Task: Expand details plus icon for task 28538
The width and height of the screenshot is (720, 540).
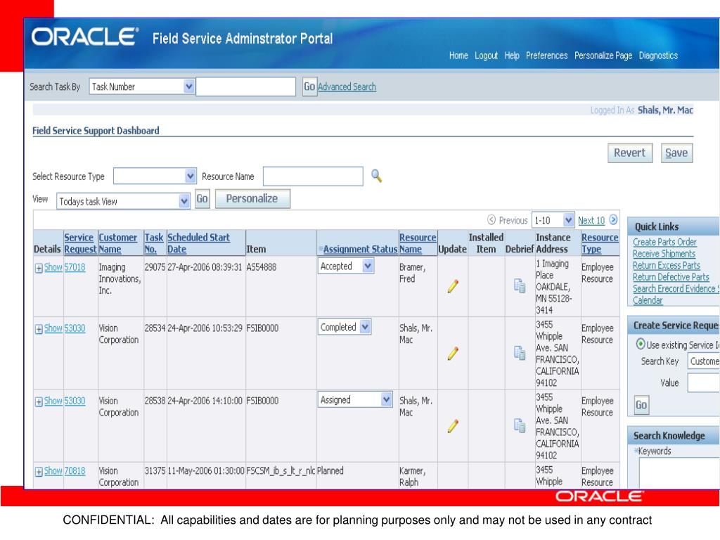Action: [39, 401]
